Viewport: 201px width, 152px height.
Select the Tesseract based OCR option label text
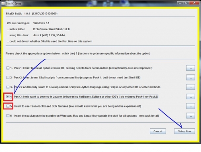[78, 106]
